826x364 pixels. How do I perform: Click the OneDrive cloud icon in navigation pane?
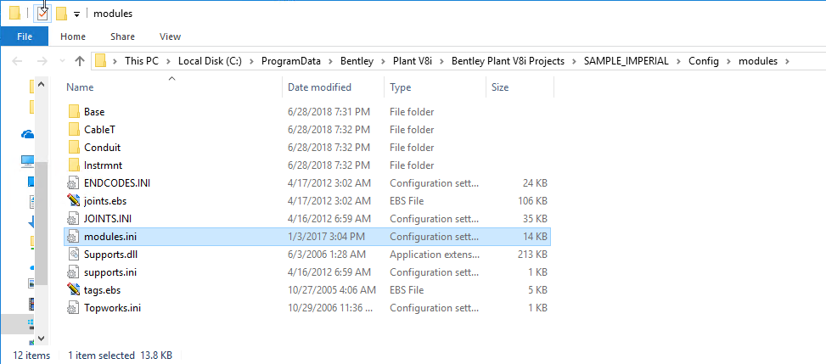[27, 135]
